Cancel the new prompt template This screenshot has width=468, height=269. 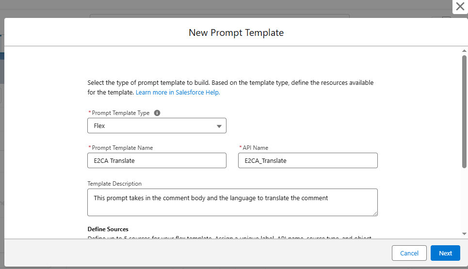click(x=409, y=253)
